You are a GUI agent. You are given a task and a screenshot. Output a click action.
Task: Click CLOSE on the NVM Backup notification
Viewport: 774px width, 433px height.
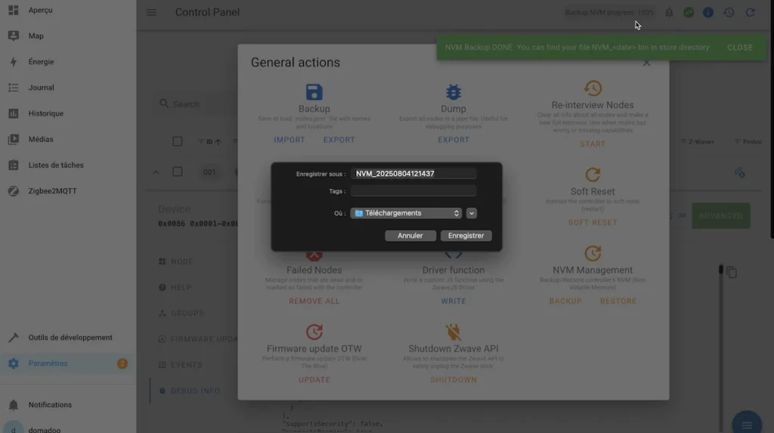[740, 48]
